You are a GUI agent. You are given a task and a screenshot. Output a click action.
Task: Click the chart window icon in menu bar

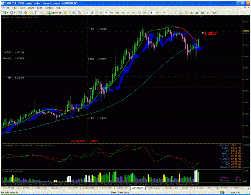coord(3,8)
